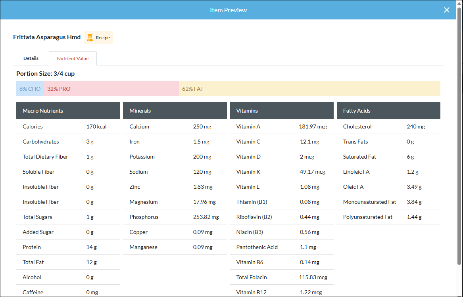The height and width of the screenshot is (297, 463).
Task: Click the Vitamins section header
Action: (x=247, y=111)
